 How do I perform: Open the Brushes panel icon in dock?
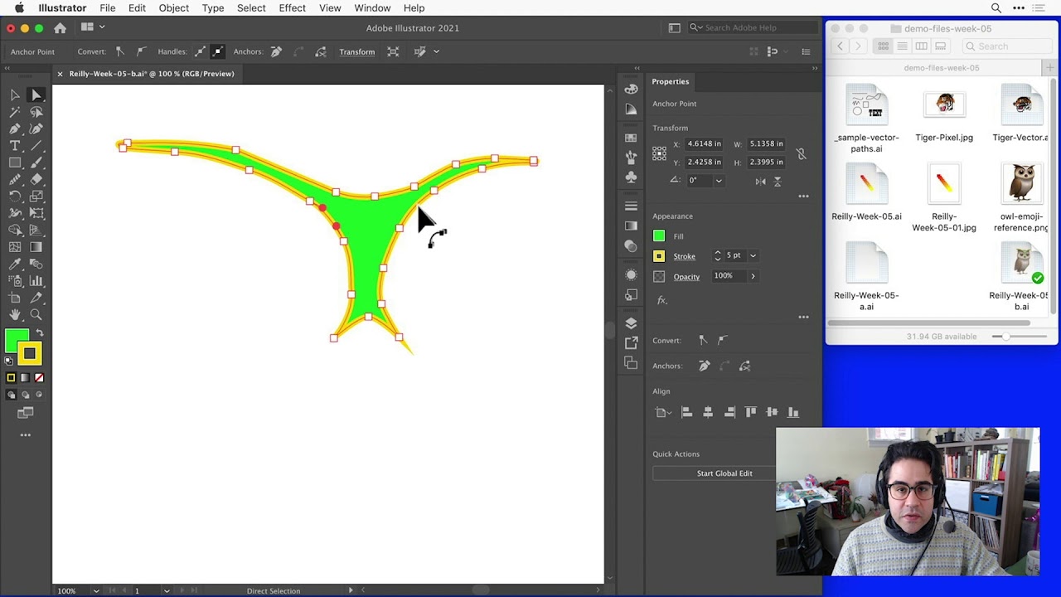pos(631,157)
